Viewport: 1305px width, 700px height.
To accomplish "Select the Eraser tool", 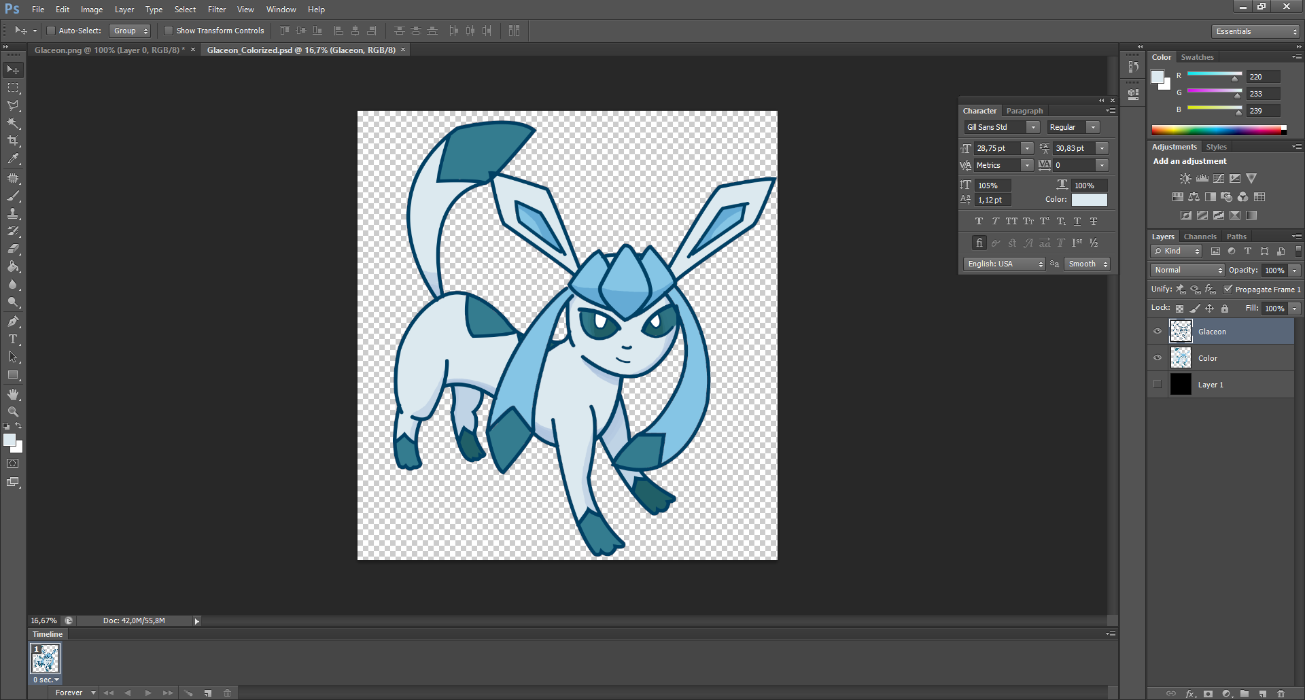I will click(x=13, y=249).
